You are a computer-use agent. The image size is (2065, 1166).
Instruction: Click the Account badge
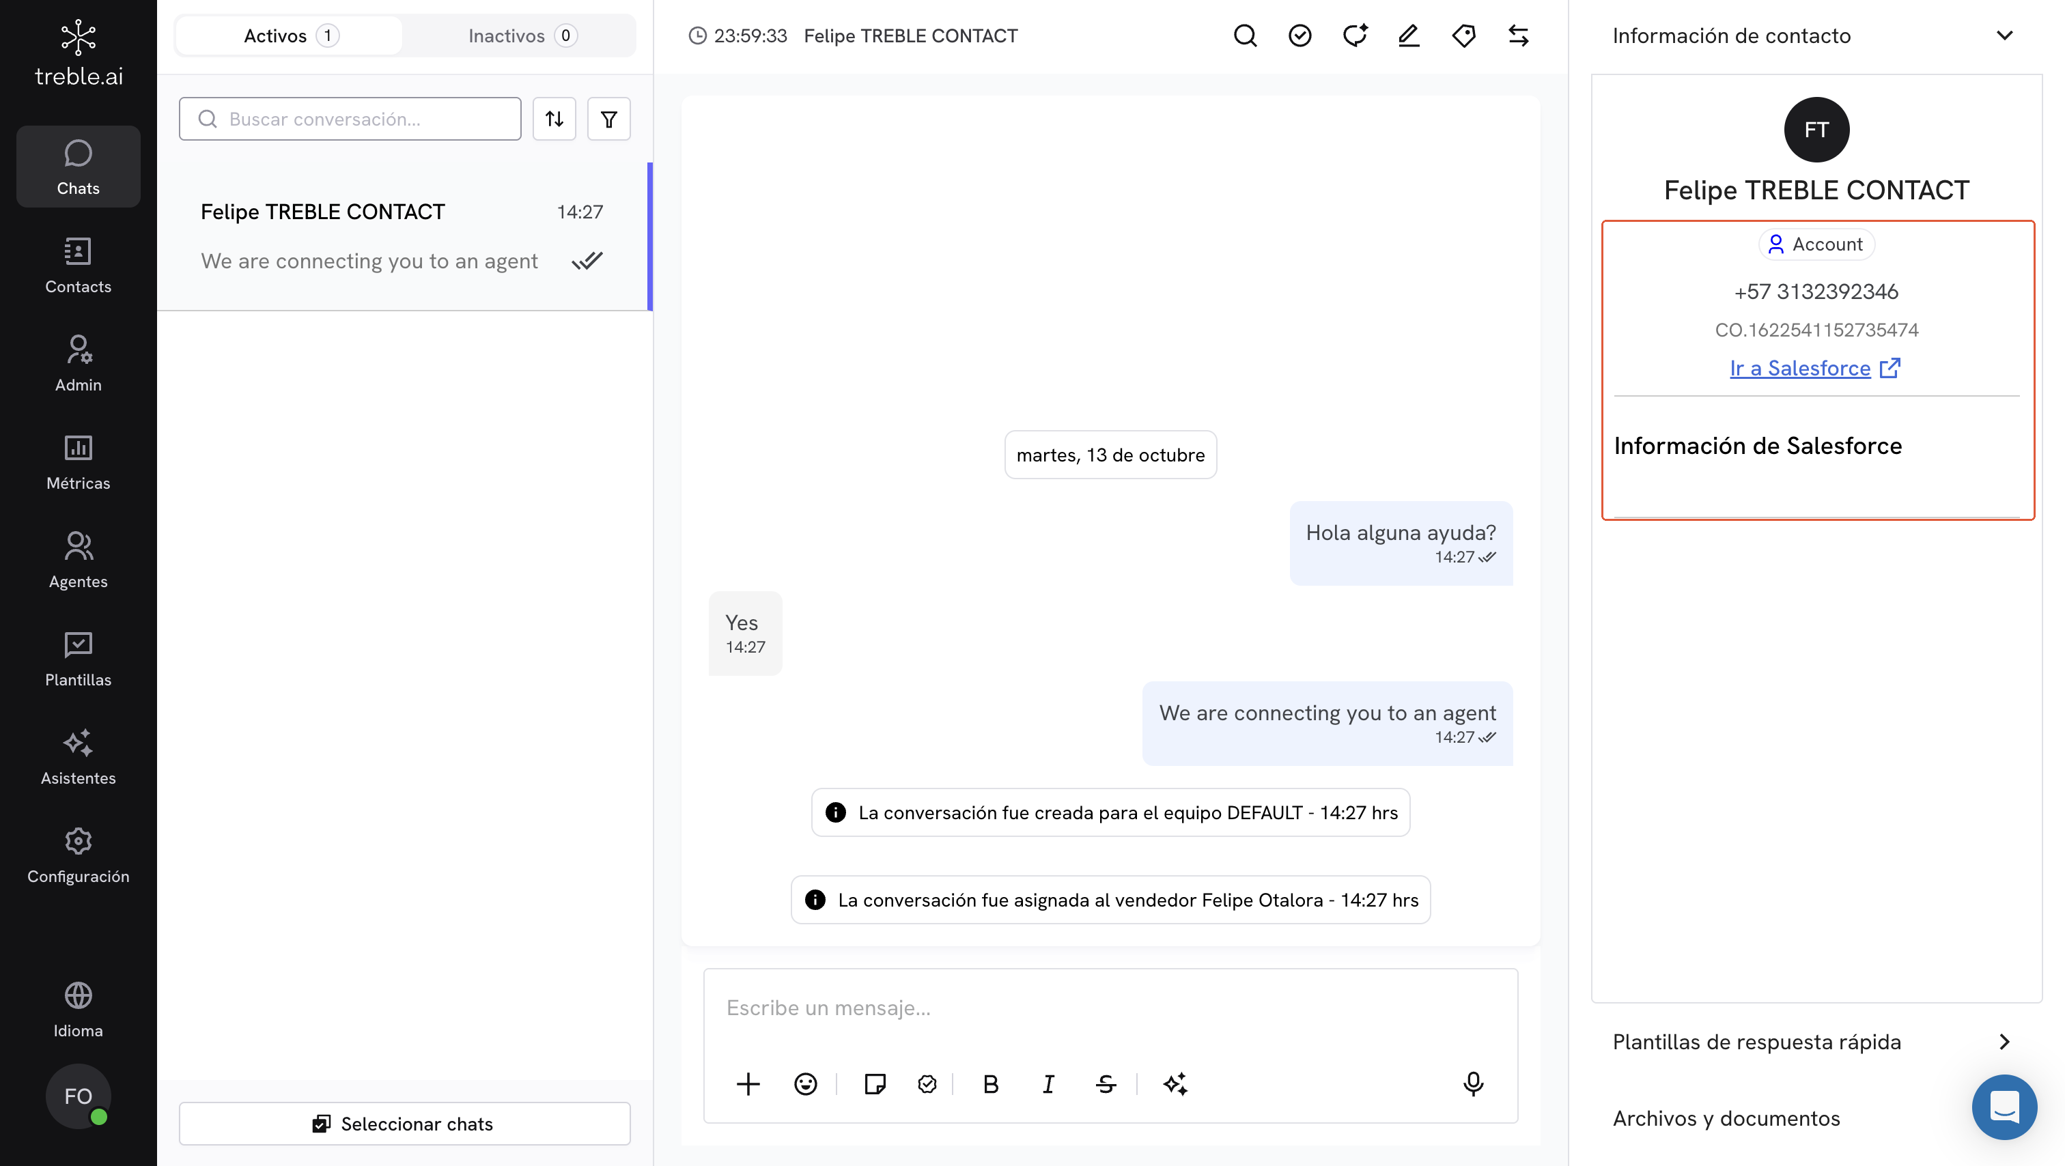(x=1816, y=244)
